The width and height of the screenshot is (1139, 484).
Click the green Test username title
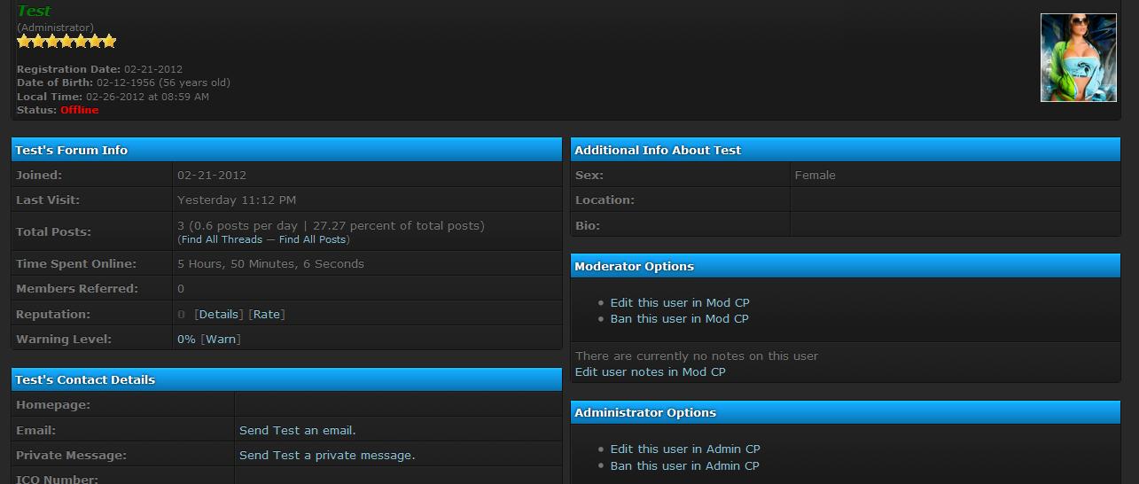[34, 12]
